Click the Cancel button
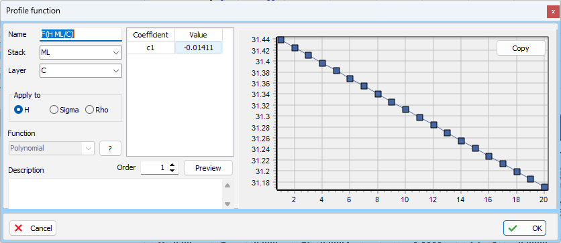 pyautogui.click(x=33, y=228)
